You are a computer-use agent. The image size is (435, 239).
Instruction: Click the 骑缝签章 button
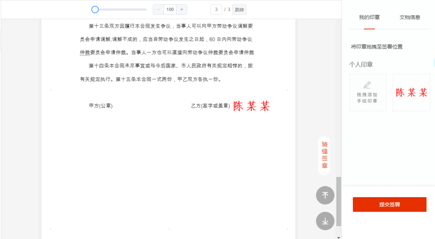(x=324, y=155)
